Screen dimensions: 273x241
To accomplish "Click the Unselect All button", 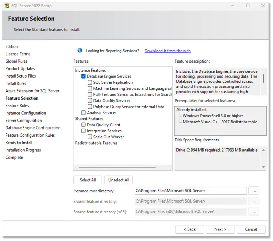I will tap(119, 180).
